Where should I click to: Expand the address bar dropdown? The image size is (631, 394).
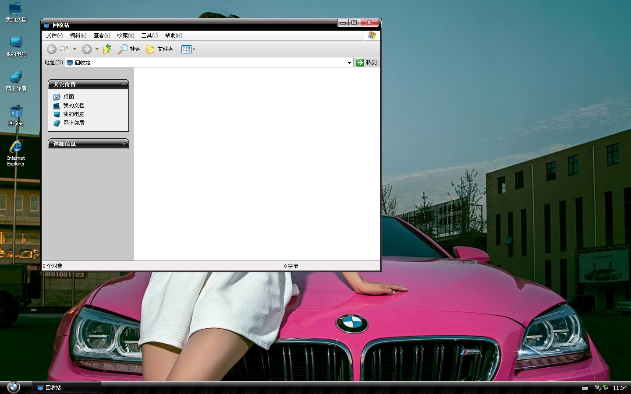coord(349,63)
